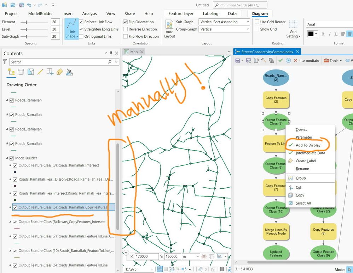Image resolution: width=353 pixels, height=273 pixels.
Task: Open the font color dropdown arrow
Action: (x=316, y=34)
